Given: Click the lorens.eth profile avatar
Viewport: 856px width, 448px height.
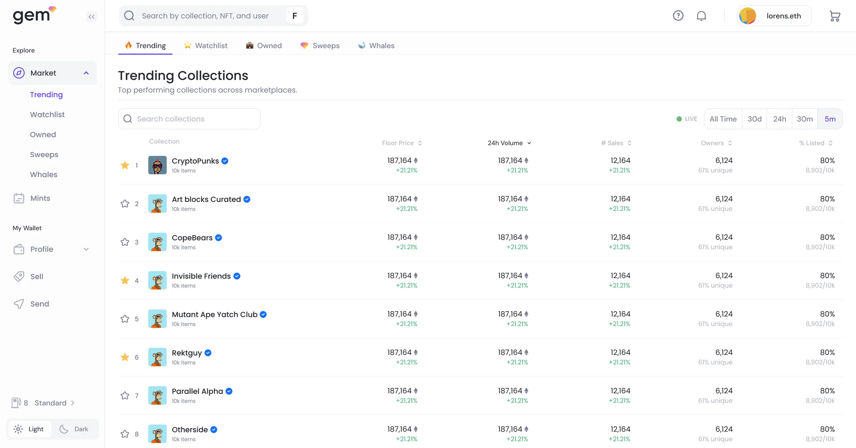Looking at the screenshot, I should tap(748, 16).
